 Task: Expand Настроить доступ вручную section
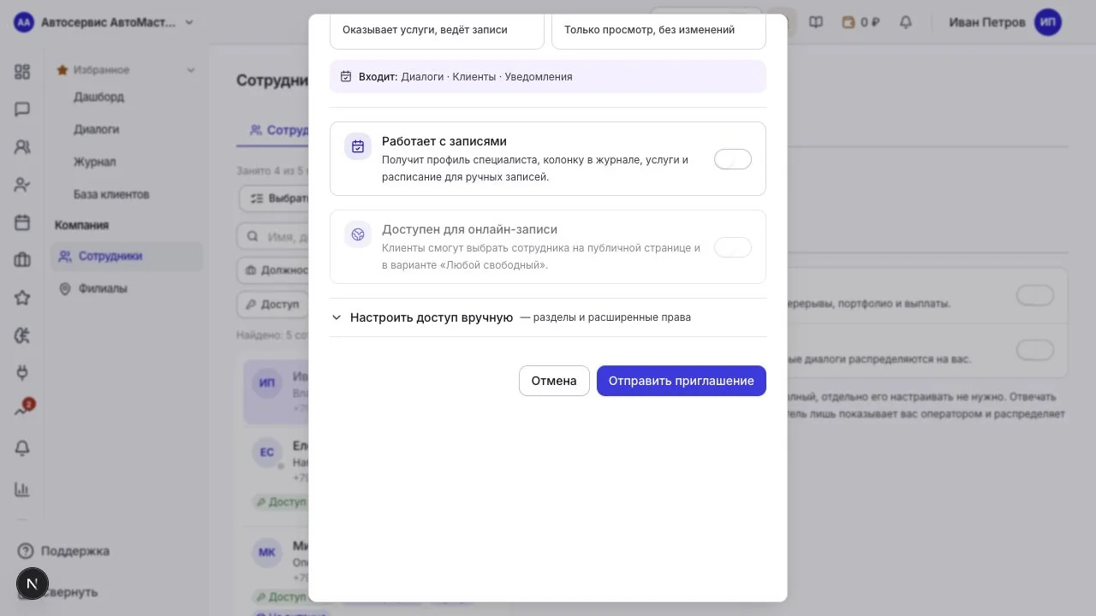[548, 317]
